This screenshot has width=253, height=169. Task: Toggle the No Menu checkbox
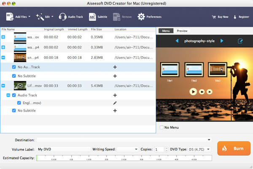click(x=161, y=127)
